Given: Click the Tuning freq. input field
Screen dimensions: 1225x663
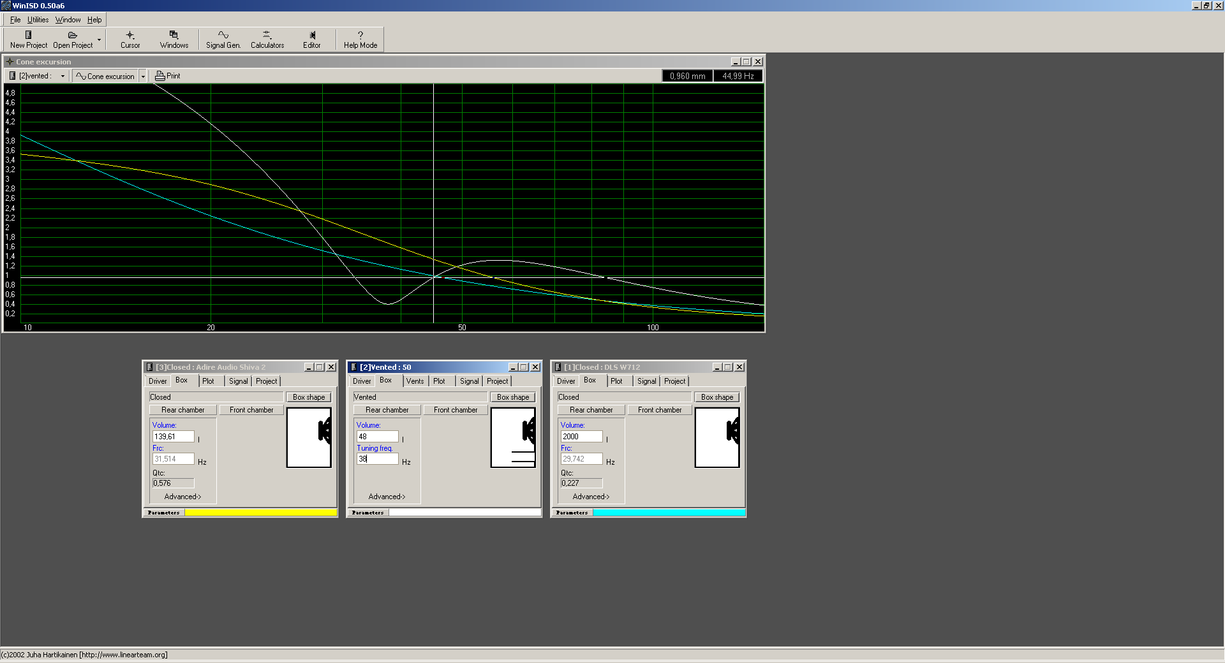Looking at the screenshot, I should click(377, 459).
